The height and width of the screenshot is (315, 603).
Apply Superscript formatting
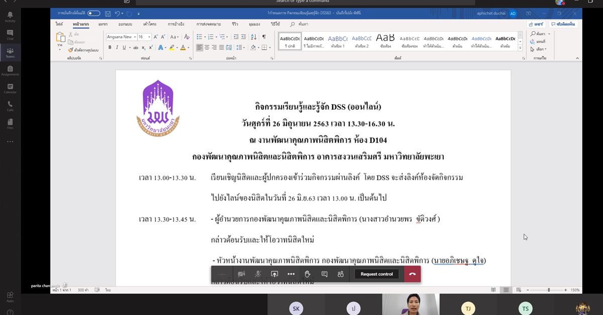tap(151, 48)
